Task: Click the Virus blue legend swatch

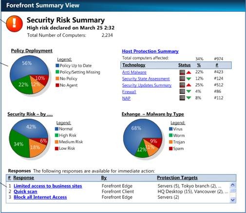Action: (x=170, y=129)
